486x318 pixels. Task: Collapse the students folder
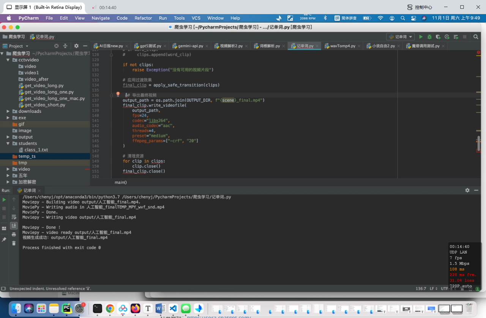[x=8, y=143]
